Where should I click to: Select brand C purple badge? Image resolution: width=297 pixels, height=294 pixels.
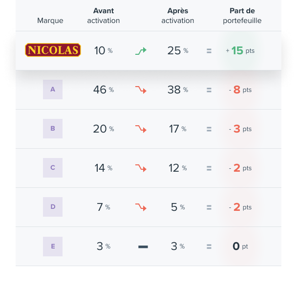[53, 168]
